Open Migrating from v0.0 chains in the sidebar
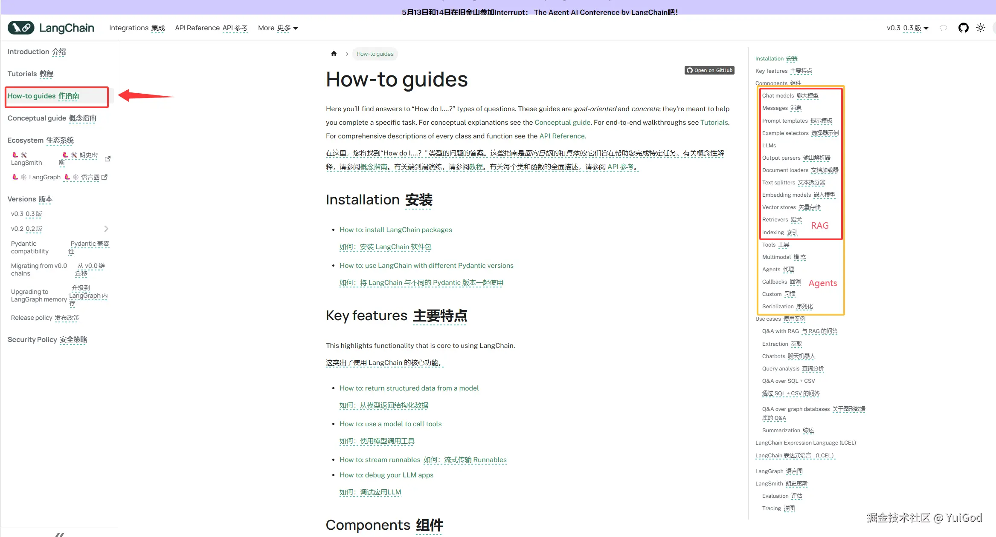Screen dimensions: 996x537 (58, 270)
